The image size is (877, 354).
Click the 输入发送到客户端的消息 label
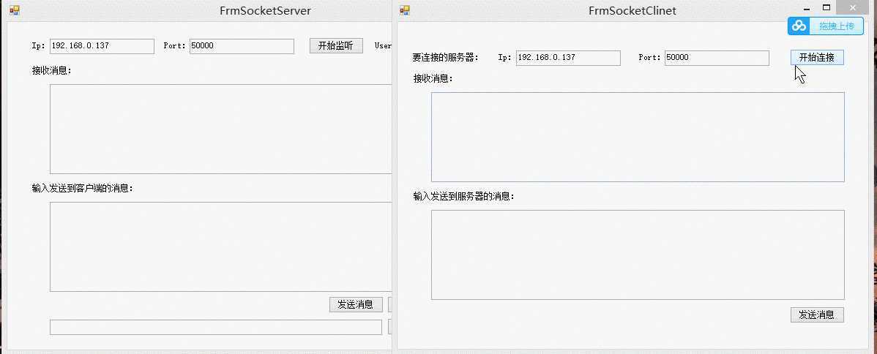pyautogui.click(x=83, y=189)
